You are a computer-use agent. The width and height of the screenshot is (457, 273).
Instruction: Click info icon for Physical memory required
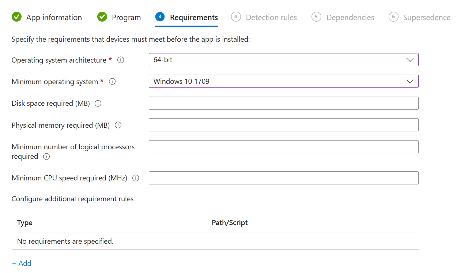(118, 125)
